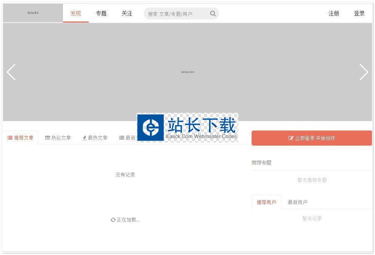
Task: Click the 暂无推荐专题 text
Action: pos(312,180)
